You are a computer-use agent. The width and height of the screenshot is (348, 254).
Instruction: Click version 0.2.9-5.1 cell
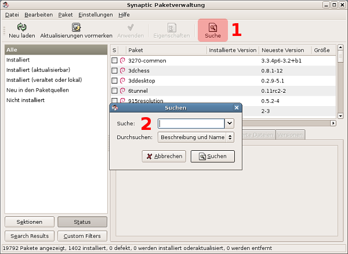[x=273, y=81]
